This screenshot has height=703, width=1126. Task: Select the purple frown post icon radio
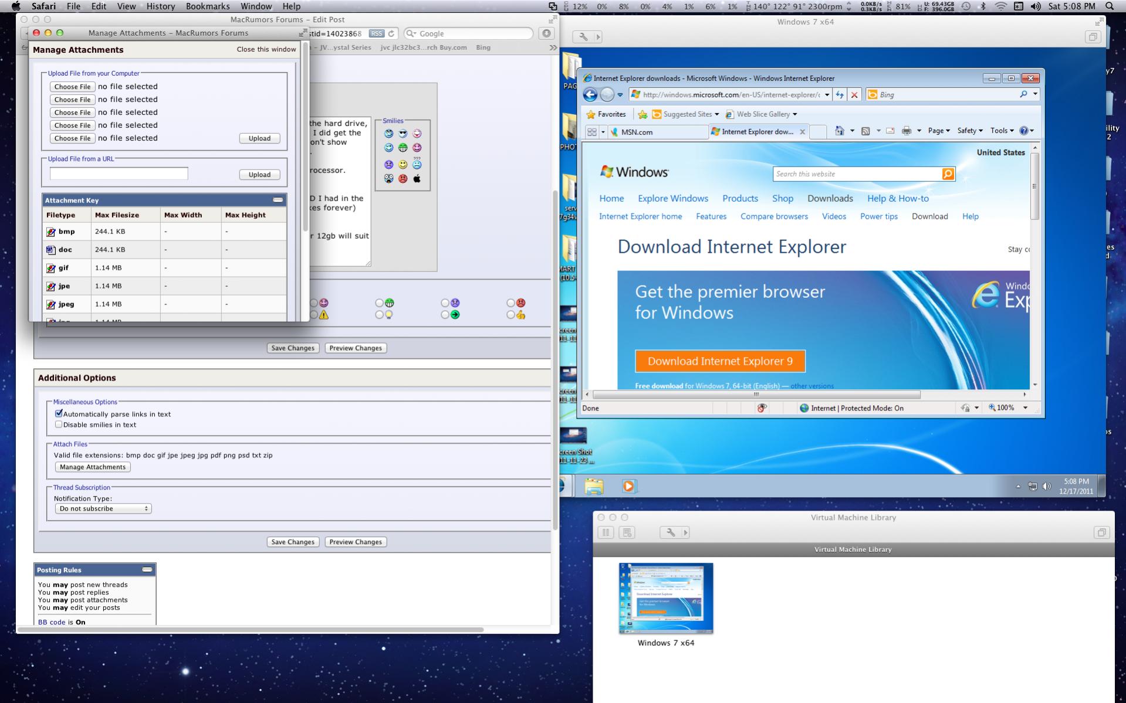click(x=445, y=303)
